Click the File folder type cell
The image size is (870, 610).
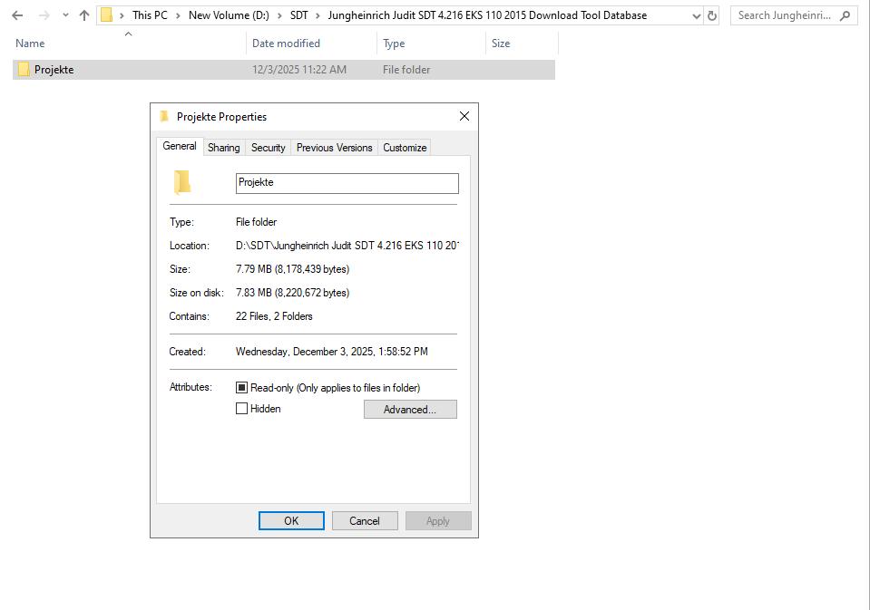coord(406,69)
